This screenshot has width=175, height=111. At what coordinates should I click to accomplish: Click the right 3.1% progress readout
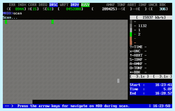click(163, 76)
